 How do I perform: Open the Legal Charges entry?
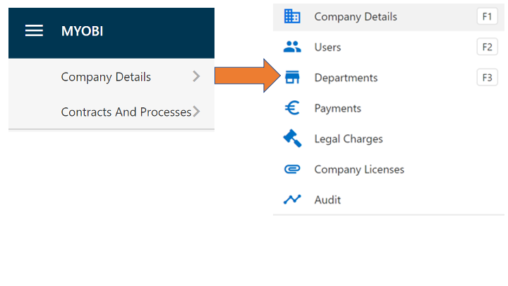389,139
